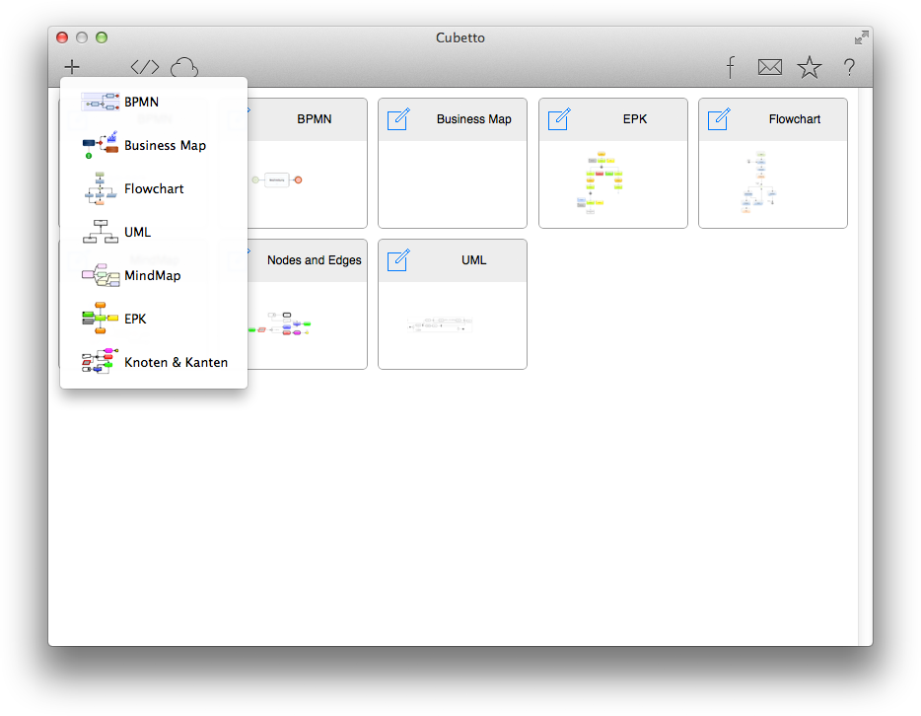Open help with the question mark icon
Screen dimensions: 921x716
click(849, 67)
